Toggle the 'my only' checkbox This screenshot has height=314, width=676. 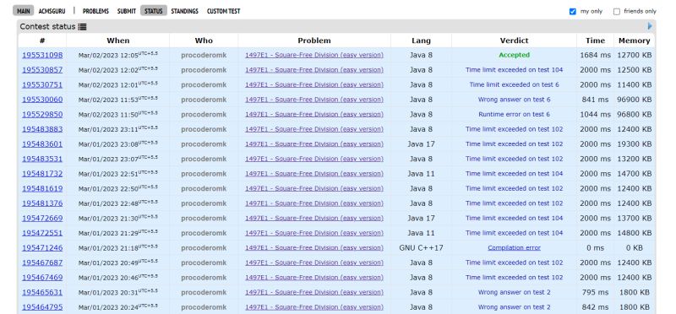(x=573, y=12)
